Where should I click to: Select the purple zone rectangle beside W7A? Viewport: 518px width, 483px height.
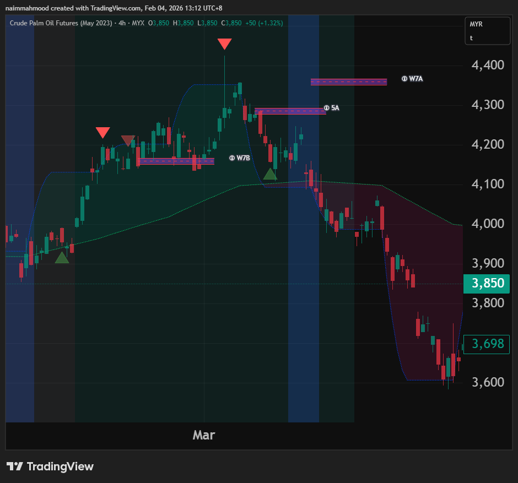click(348, 82)
